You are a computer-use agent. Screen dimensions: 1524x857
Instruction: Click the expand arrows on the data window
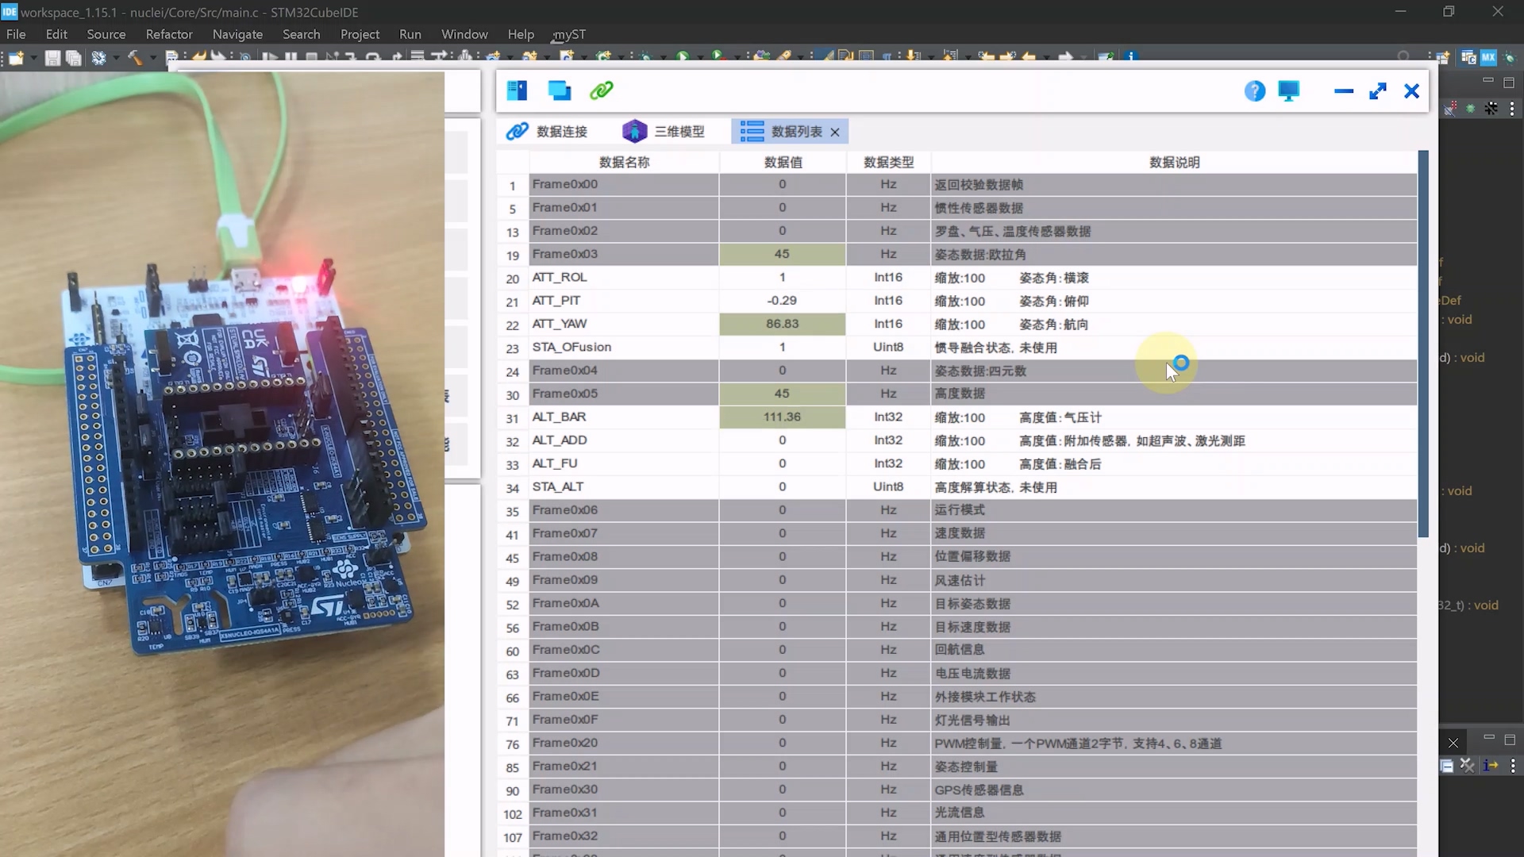click(1378, 90)
